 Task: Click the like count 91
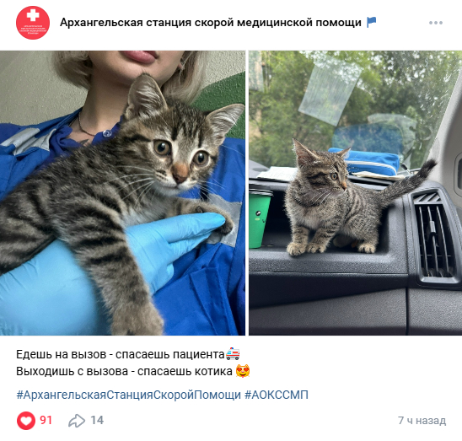(46, 421)
